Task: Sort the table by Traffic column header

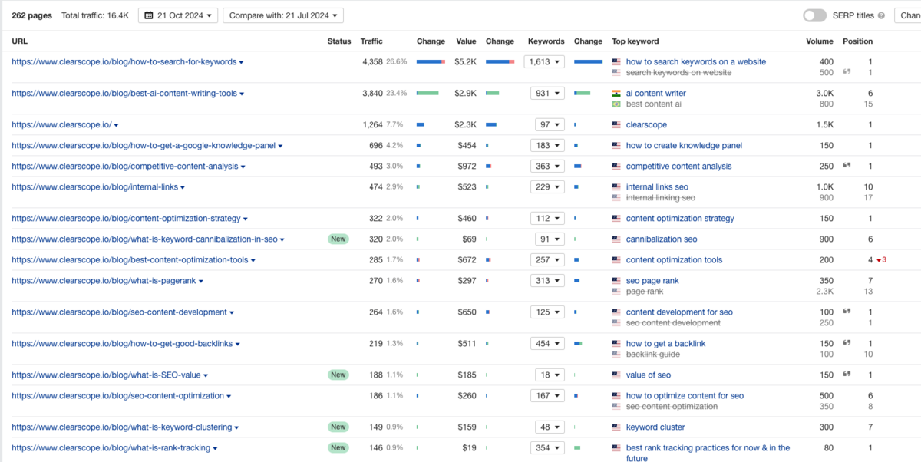Action: pos(371,41)
